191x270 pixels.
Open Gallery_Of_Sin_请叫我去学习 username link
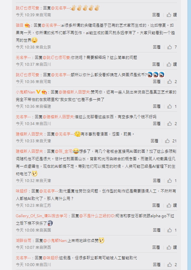point(42,216)
